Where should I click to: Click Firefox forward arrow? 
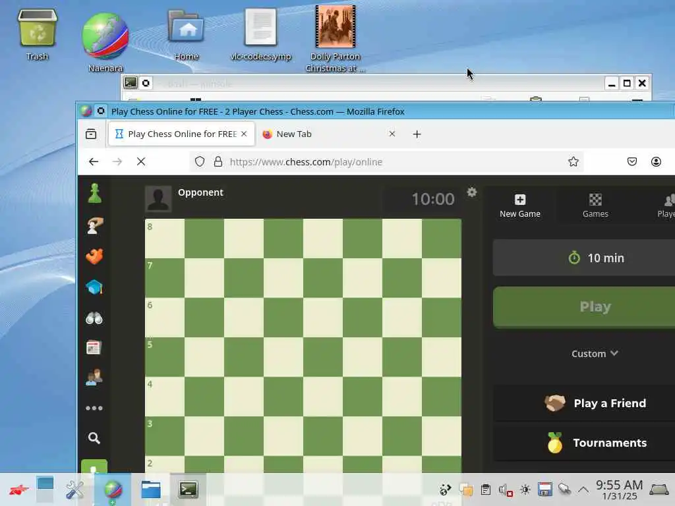point(117,162)
